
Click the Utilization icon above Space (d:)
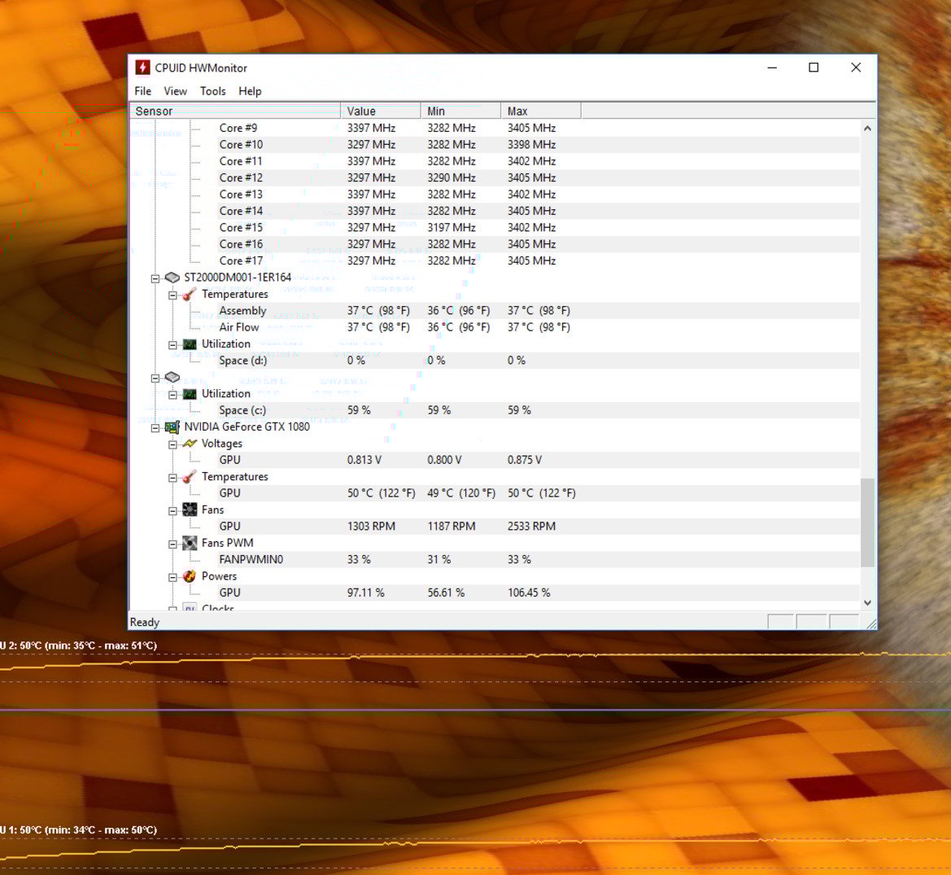(190, 344)
